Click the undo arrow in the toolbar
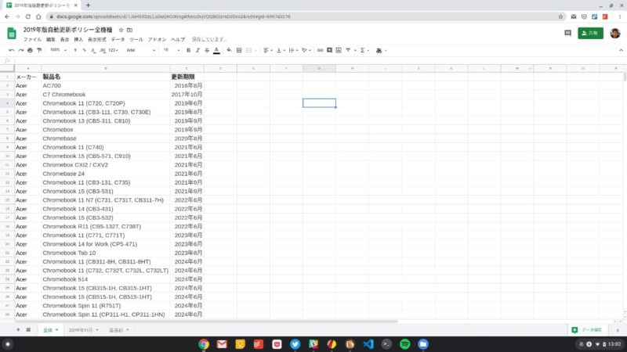 pyautogui.click(x=11, y=50)
